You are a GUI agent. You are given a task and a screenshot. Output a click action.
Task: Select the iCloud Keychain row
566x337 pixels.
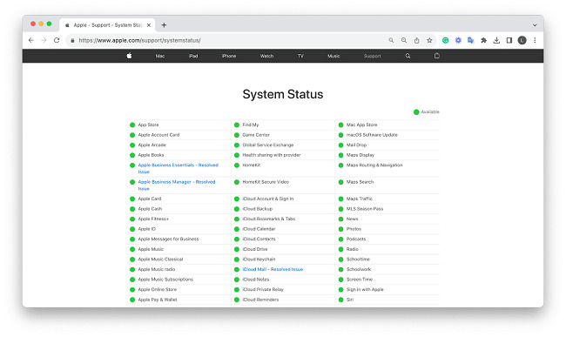coord(283,259)
